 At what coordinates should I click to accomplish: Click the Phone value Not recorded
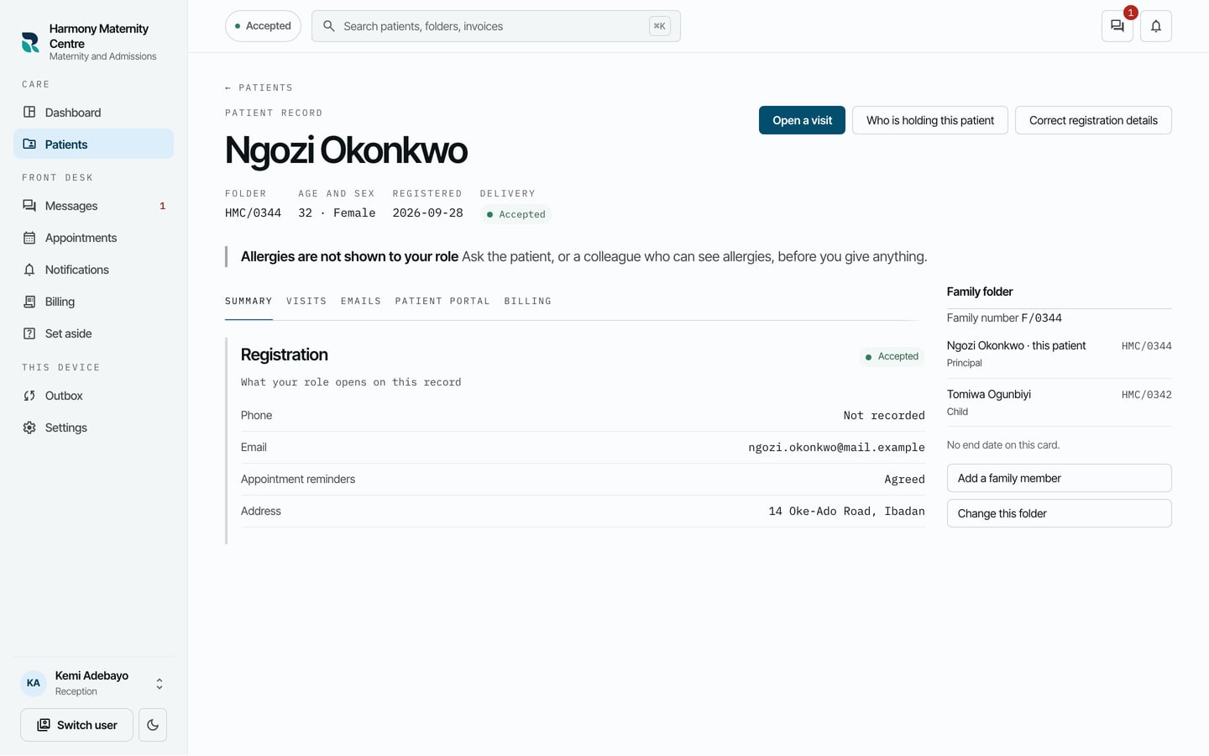tap(884, 415)
